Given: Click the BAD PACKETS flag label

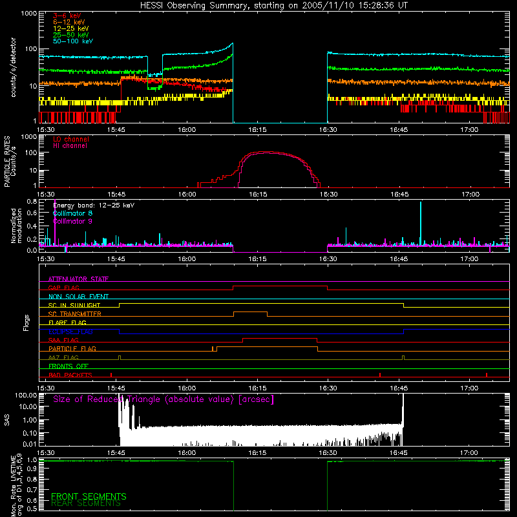Looking at the screenshot, I should pyautogui.click(x=70, y=375).
